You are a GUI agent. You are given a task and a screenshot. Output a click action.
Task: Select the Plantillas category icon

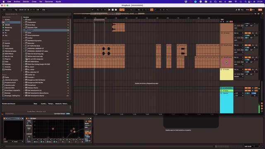pos(3,70)
